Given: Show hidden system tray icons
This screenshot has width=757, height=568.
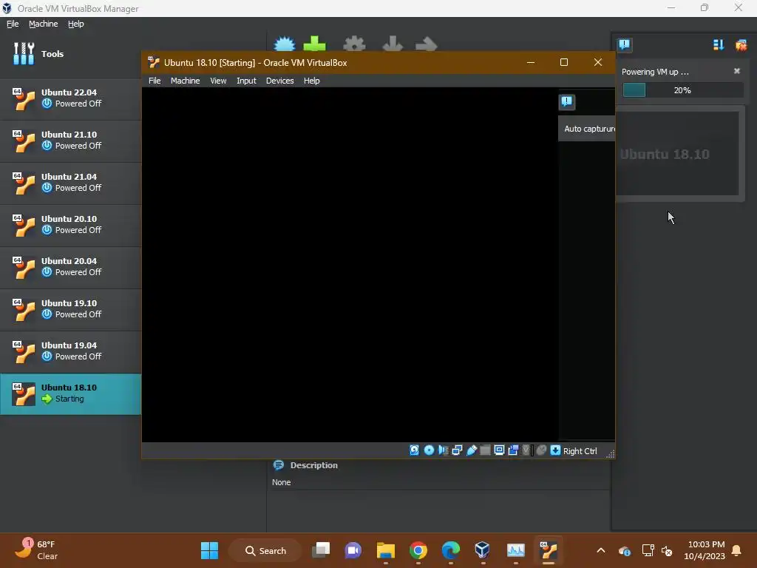Looking at the screenshot, I should 600,550.
